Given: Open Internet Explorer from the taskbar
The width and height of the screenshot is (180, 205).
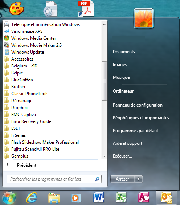Looking at the screenshot, I should [x=32, y=197].
